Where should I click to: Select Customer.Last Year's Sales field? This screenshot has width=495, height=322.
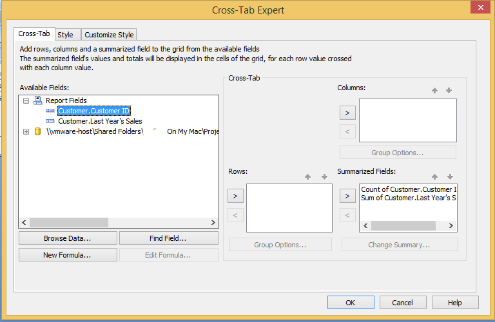click(100, 121)
